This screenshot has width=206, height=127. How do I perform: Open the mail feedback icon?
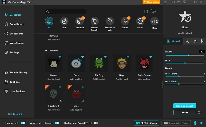tap(179, 2)
